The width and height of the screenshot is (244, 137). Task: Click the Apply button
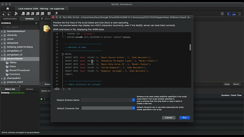[x=227, y=84]
